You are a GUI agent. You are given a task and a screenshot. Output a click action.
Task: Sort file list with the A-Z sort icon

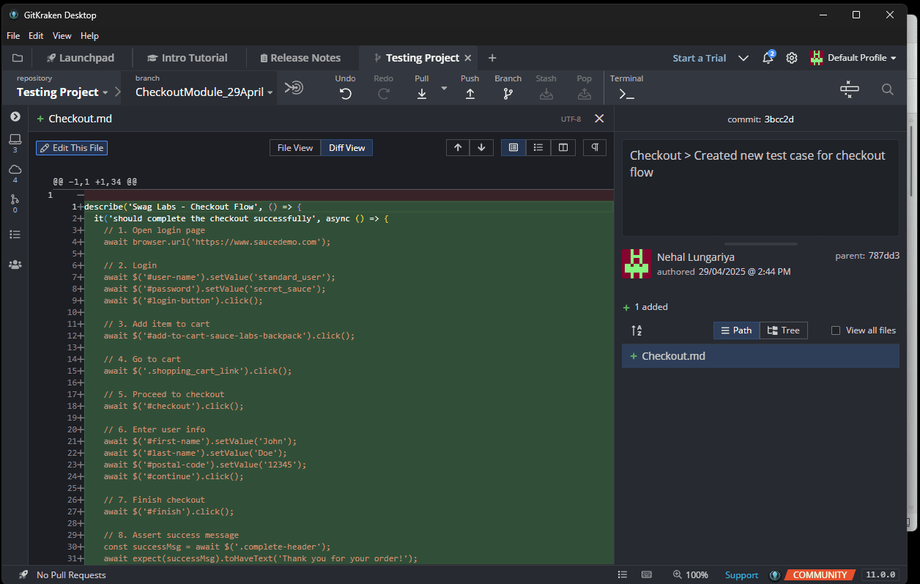[637, 330]
